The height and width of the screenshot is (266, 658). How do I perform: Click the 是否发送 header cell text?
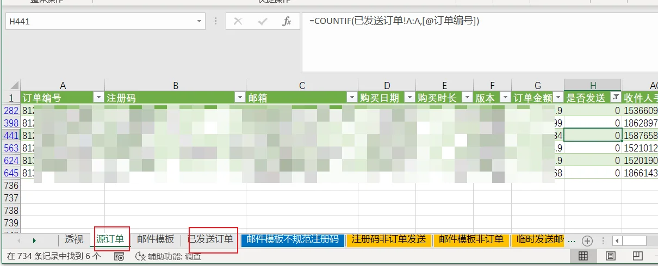[x=586, y=98]
